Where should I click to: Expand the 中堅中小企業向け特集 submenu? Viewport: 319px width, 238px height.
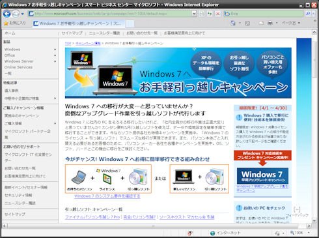[x=55, y=98]
